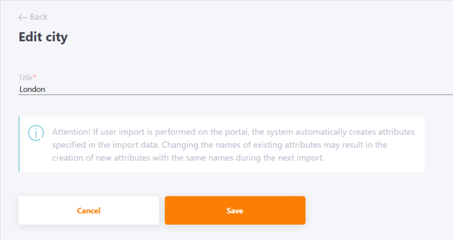Select the Edit city heading
The width and height of the screenshot is (453, 240).
click(x=43, y=37)
